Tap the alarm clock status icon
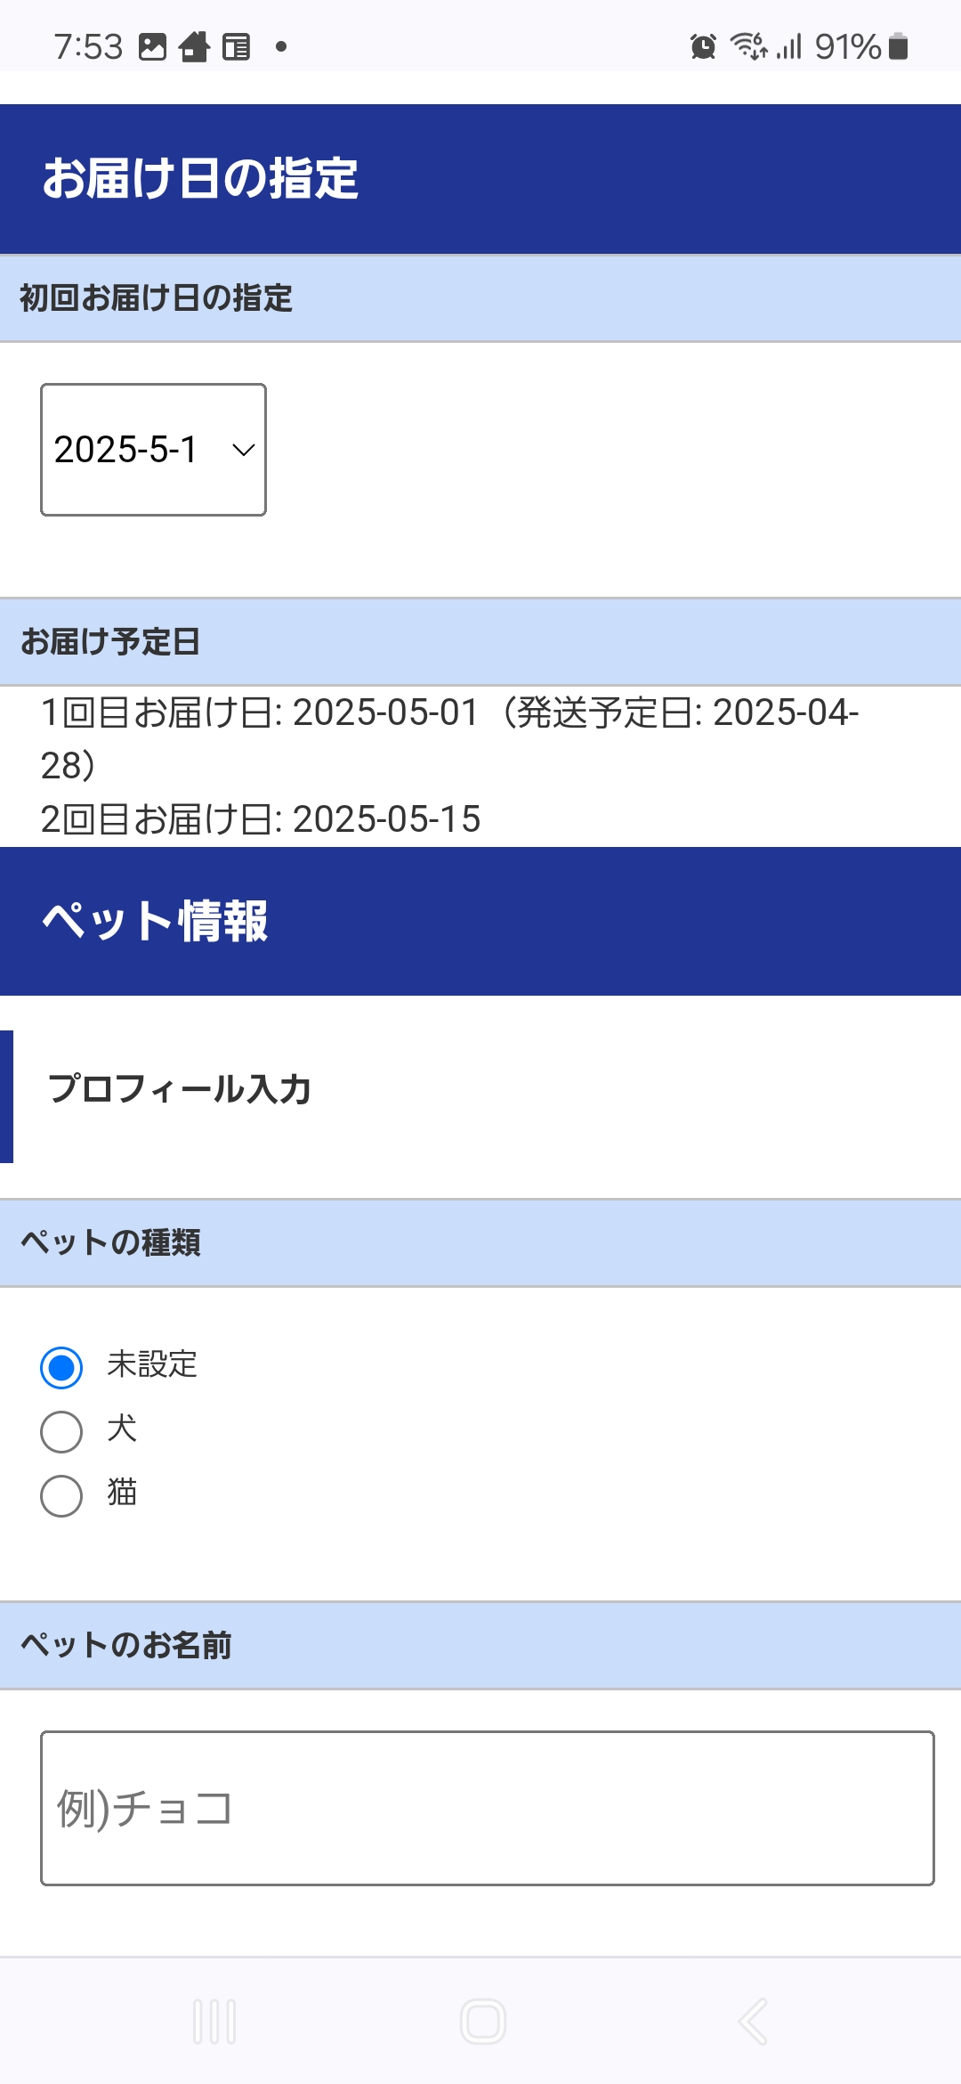This screenshot has width=961, height=2084. click(703, 46)
